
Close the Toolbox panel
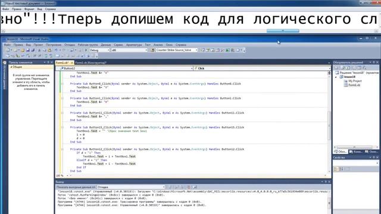[52, 62]
